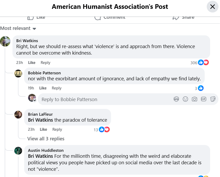The image size is (220, 177).
Task: Open Austin Huddleston's profile name link
Action: point(46,150)
